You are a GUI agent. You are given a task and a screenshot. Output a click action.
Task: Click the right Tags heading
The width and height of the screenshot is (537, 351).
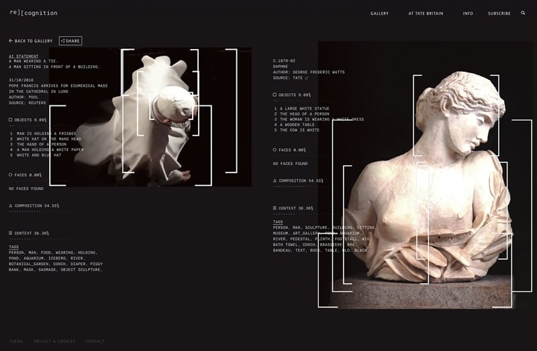[x=278, y=222]
